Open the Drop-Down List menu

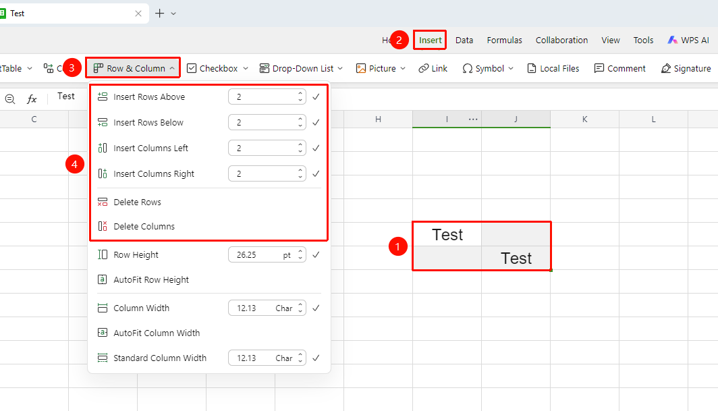click(301, 68)
